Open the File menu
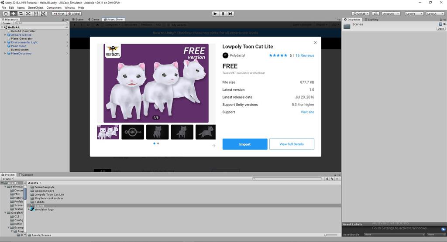 click(x=3, y=8)
